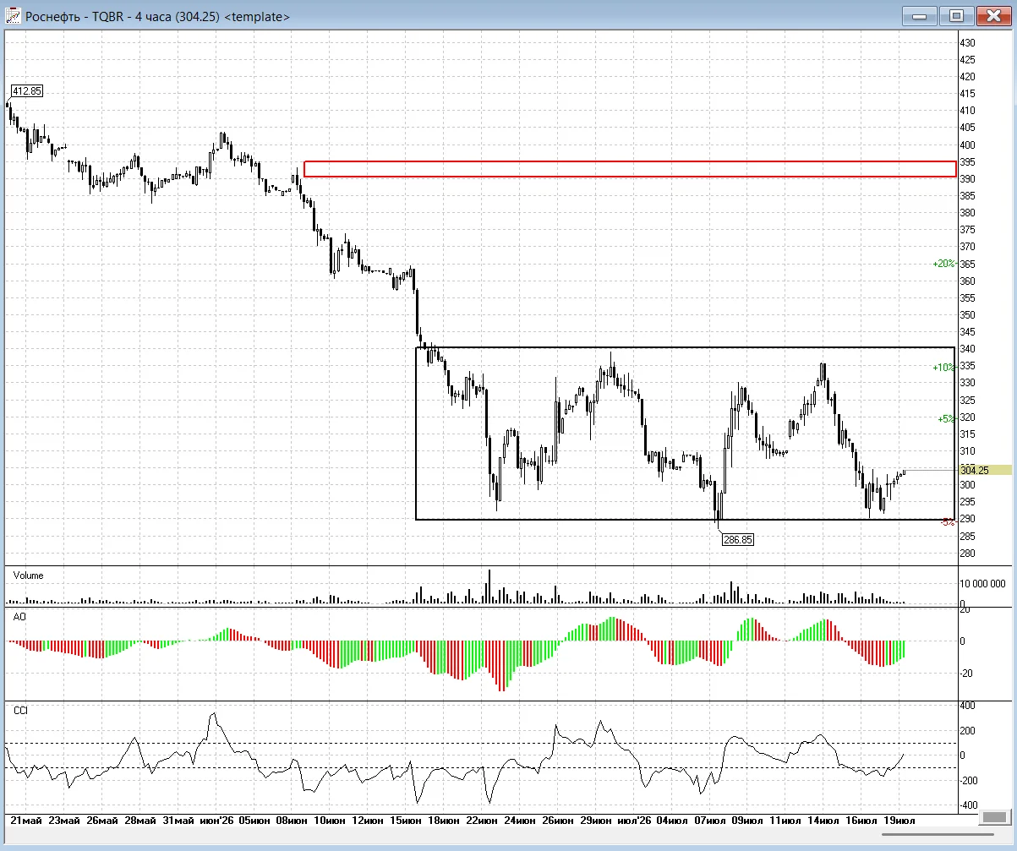
Task: Click the 286.85 low price label
Action: 737,538
